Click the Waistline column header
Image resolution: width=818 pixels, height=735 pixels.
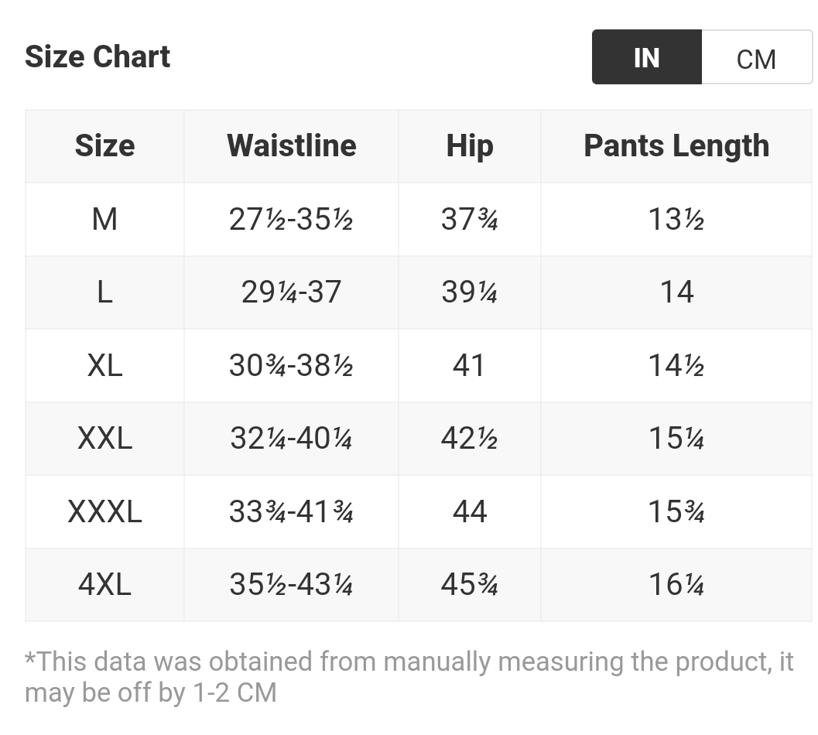tap(291, 145)
